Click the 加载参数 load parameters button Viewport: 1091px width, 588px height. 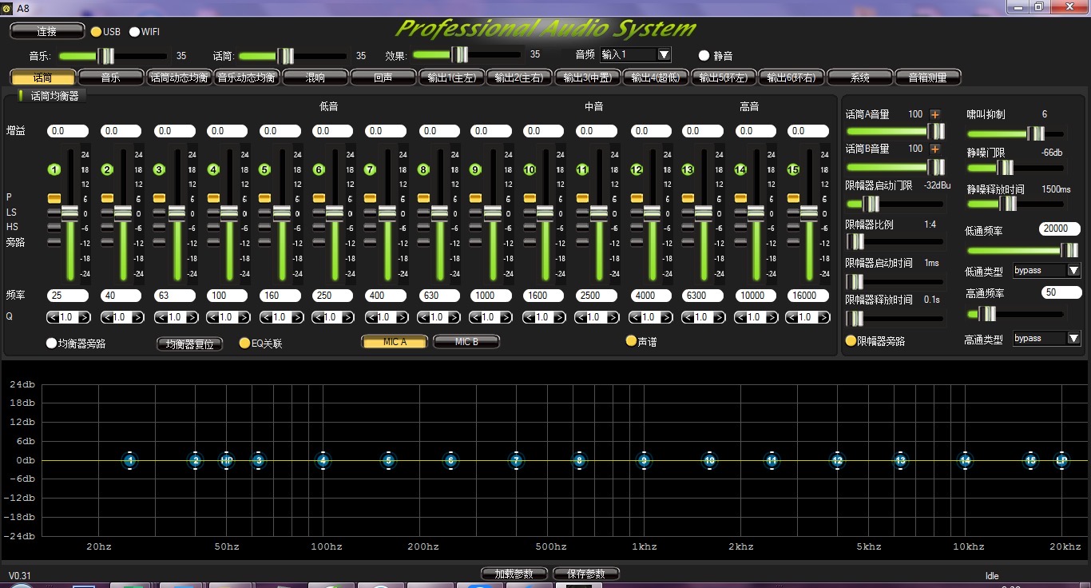pyautogui.click(x=514, y=574)
